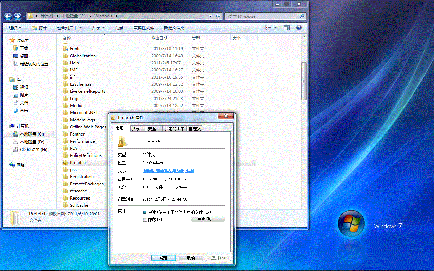Open the 组织 dropdown menu
Screen dimensions: 434x271
[15, 28]
